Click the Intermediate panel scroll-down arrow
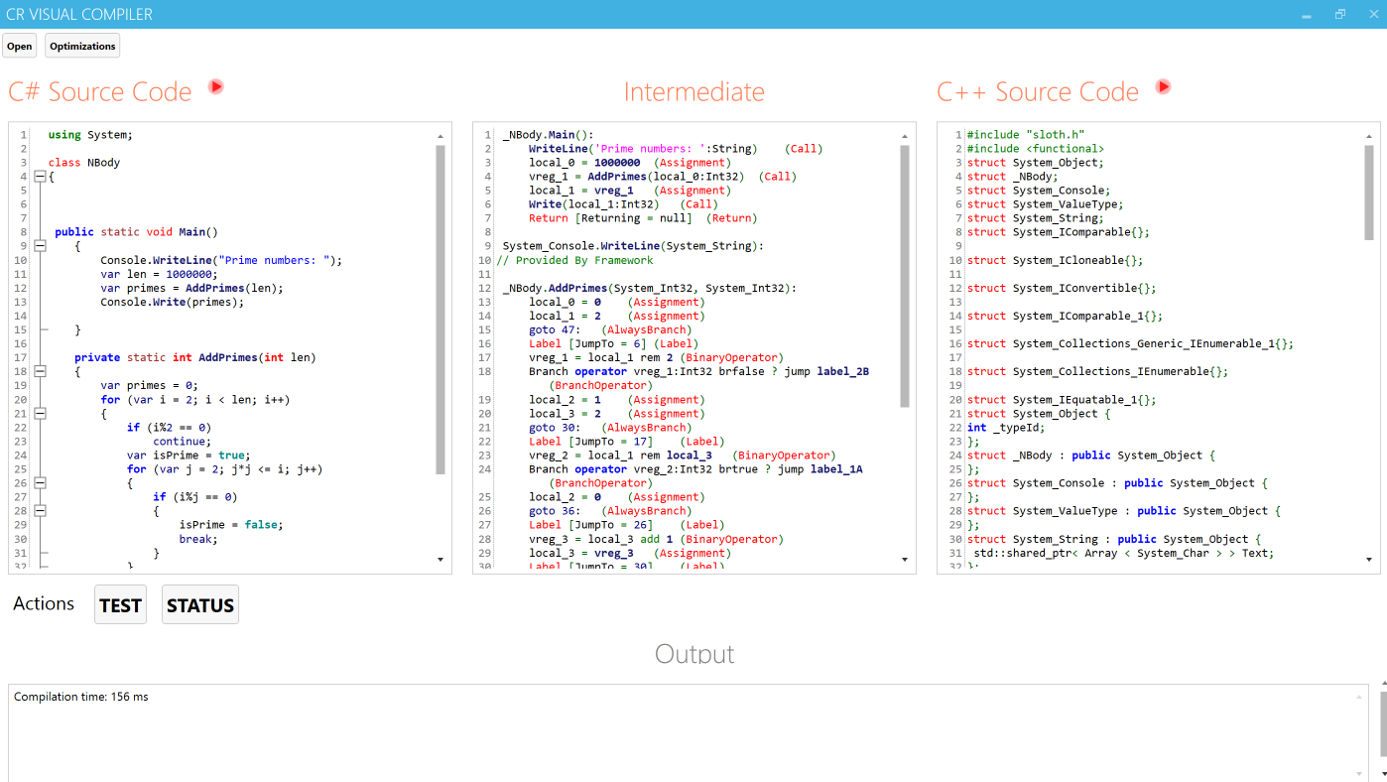1387x782 pixels. click(905, 560)
